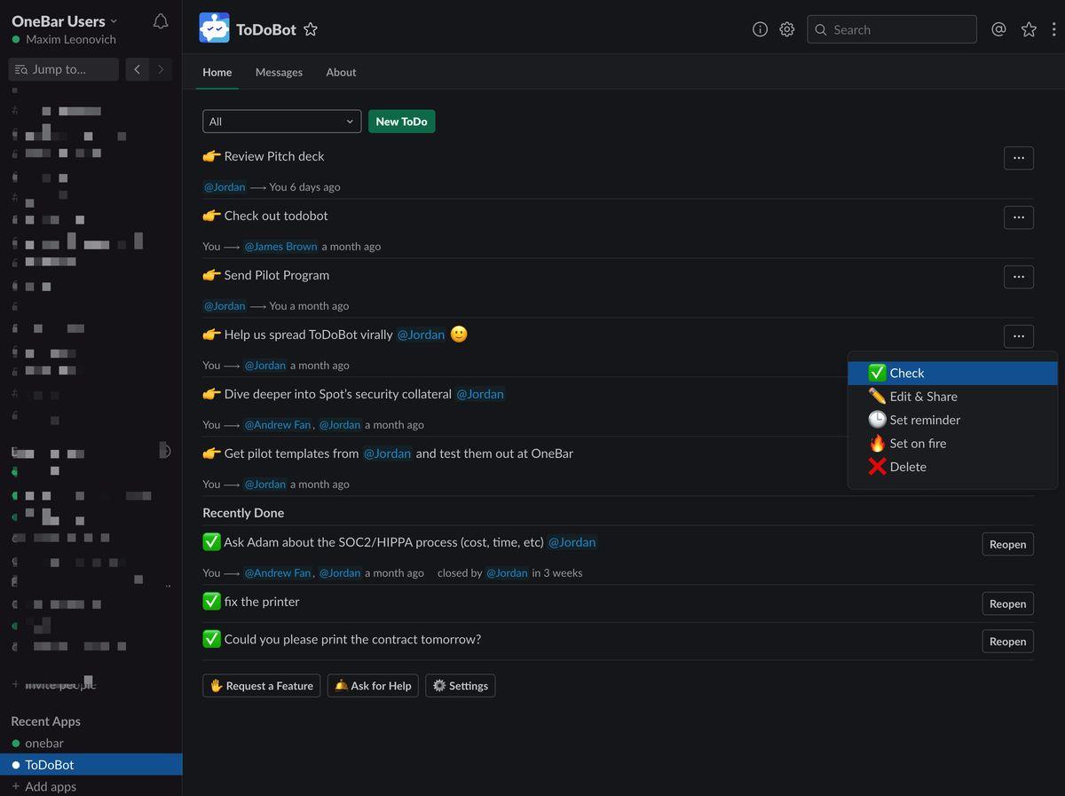Screen dimensions: 1065x796
Task: Click the New ToDo button
Action: pos(401,122)
